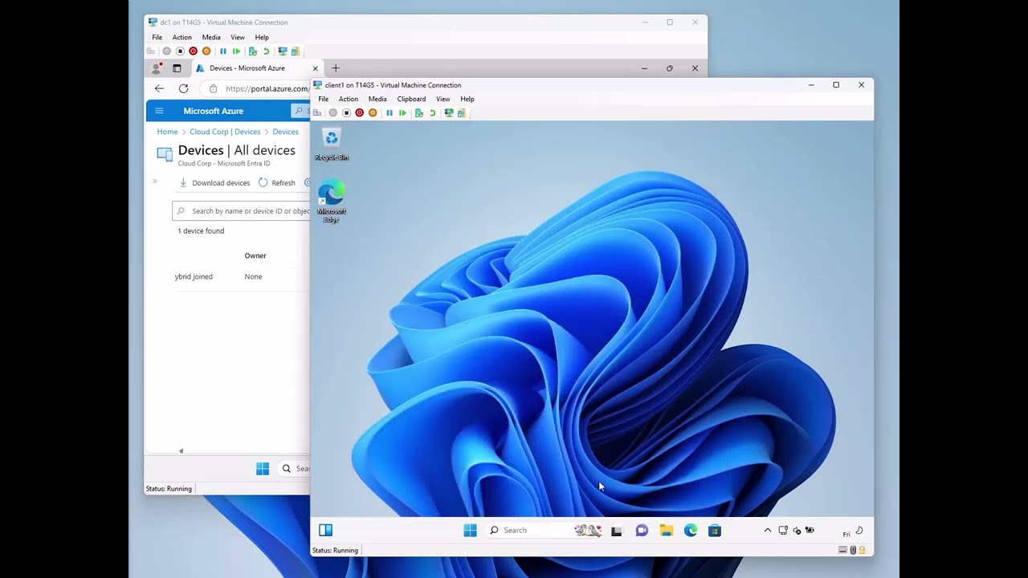The width and height of the screenshot is (1028, 578).
Task: Pause the client1 virtual machine
Action: tap(390, 113)
